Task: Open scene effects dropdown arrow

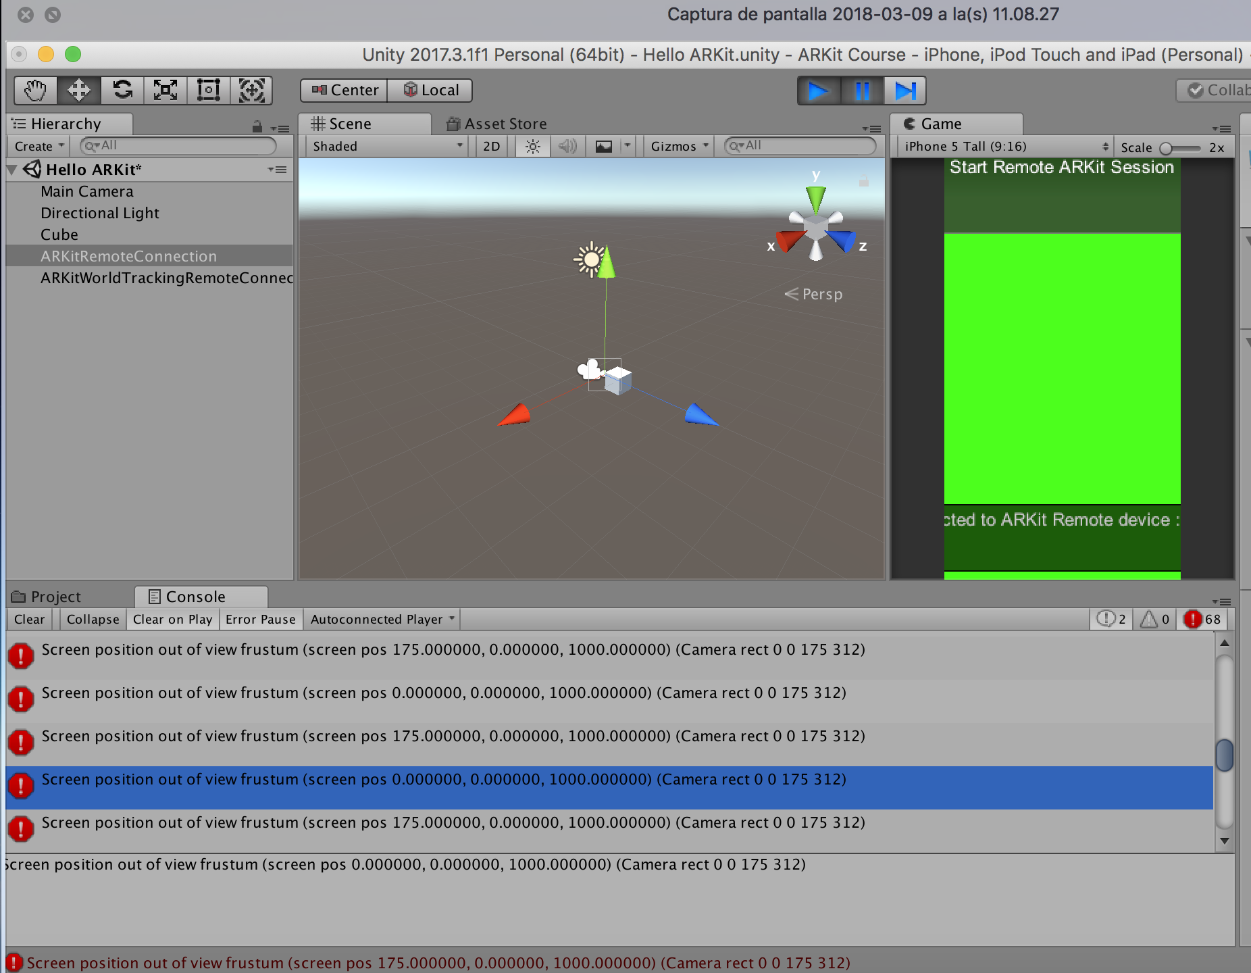Action: tap(628, 147)
